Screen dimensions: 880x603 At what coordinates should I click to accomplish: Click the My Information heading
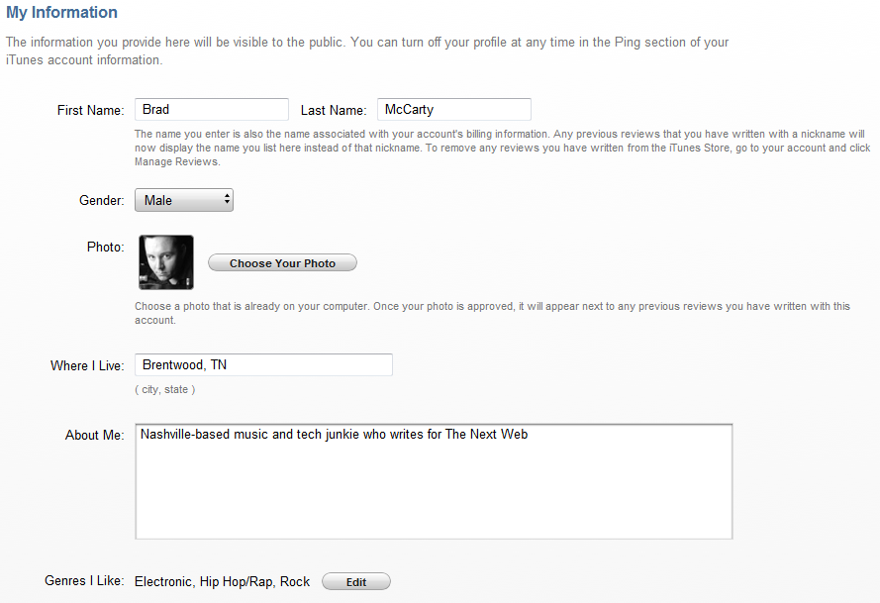pyautogui.click(x=61, y=12)
